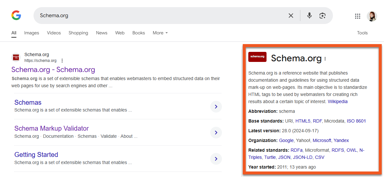Switch to the Books tab
This screenshot has height=177, width=384.
pos(139,33)
